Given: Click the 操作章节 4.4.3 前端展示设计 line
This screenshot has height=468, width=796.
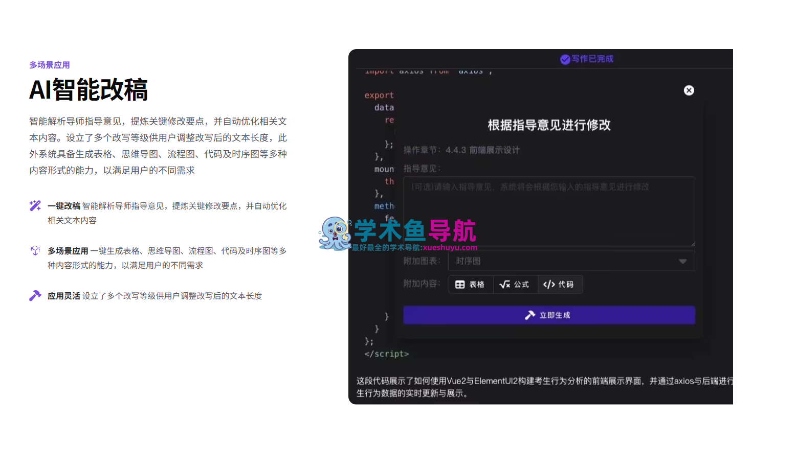Looking at the screenshot, I should pos(461,150).
